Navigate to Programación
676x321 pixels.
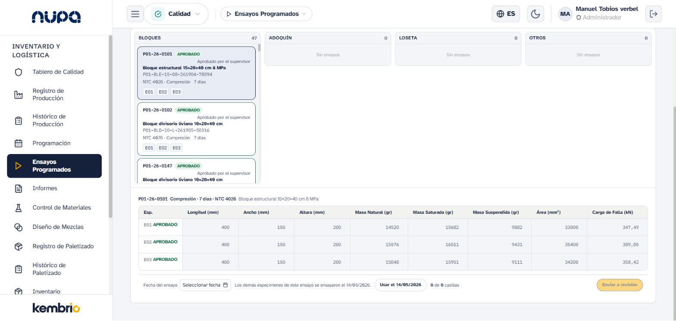[54, 143]
